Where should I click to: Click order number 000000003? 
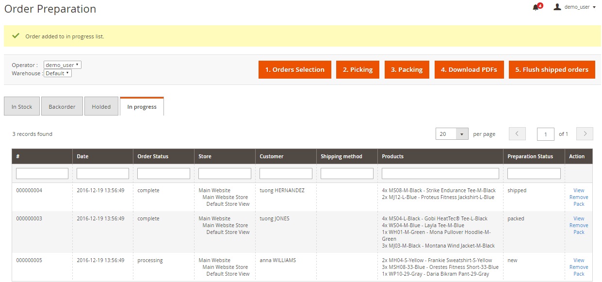[29, 218]
